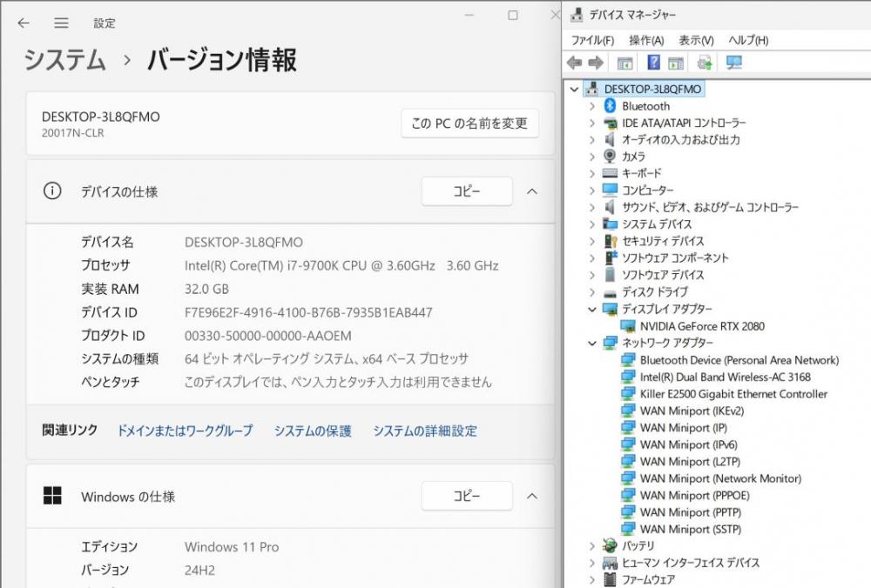The height and width of the screenshot is (588, 871).
Task: Expand the IDE ATA/ATAPI コントローラー node
Action: pyautogui.click(x=592, y=123)
